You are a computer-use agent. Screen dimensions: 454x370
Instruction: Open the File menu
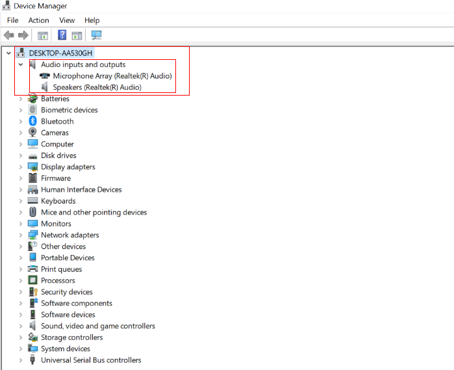click(13, 20)
